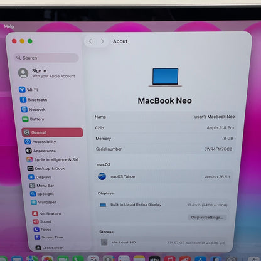261x261 pixels.
Task: Open Desktop & Dock settings
Action: point(46,169)
